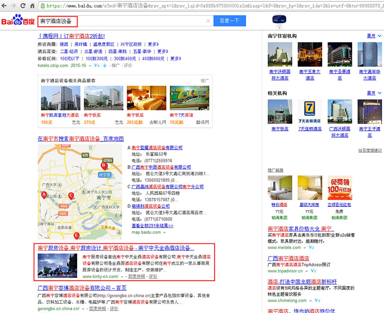Open Baidu home via the Baidu logo
384x313 pixels.
point(18,20)
